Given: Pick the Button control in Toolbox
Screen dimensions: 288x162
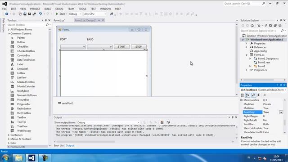Looking at the screenshot, I should (x=21, y=42).
